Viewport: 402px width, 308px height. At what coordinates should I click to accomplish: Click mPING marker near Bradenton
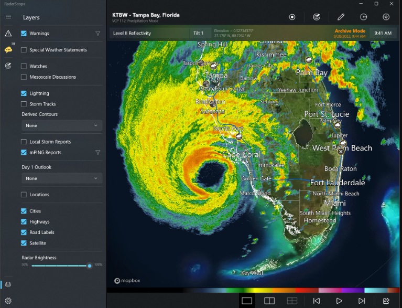point(213,104)
